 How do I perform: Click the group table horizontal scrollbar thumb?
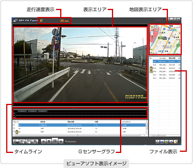coord(78,135)
